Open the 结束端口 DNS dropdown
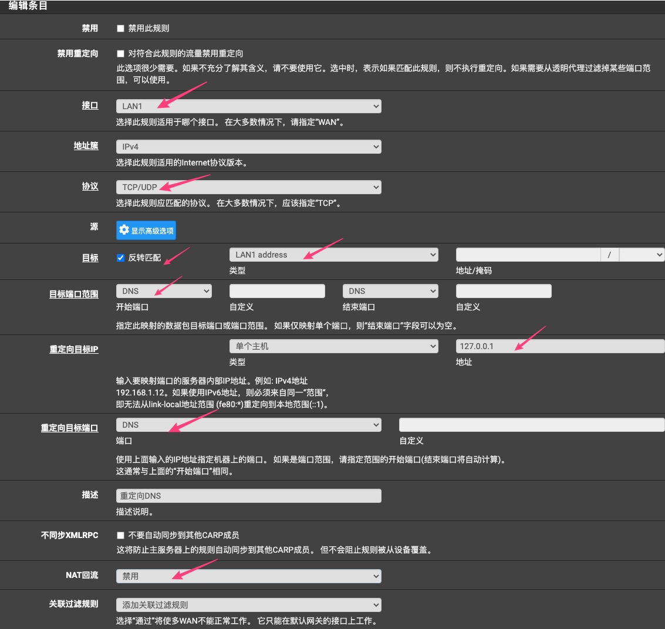The width and height of the screenshot is (665, 629). (x=390, y=291)
